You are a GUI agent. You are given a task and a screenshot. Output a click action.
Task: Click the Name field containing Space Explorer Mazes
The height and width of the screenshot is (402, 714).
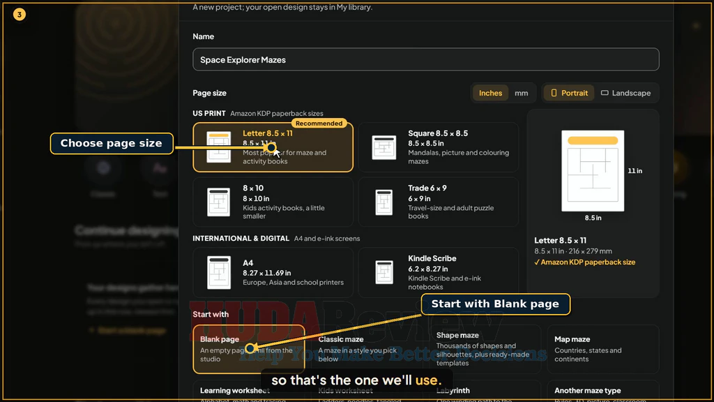click(426, 59)
